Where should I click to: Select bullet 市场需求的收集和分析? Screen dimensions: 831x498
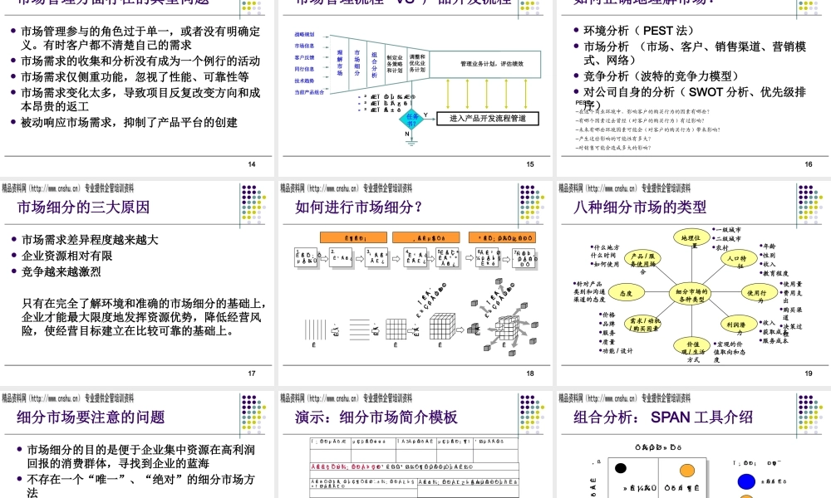(140, 61)
